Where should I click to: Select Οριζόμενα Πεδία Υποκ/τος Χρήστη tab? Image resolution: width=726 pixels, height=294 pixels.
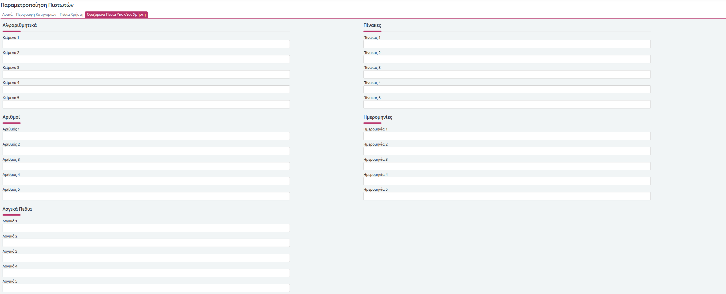(116, 15)
